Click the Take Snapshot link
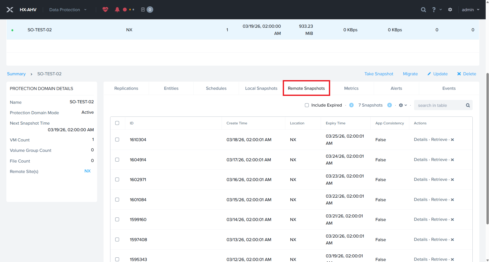 (x=379, y=74)
